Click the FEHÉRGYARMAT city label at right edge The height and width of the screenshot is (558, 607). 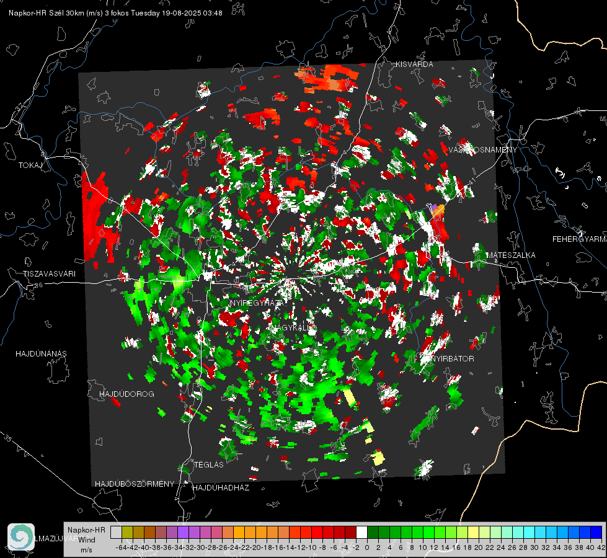pos(579,239)
